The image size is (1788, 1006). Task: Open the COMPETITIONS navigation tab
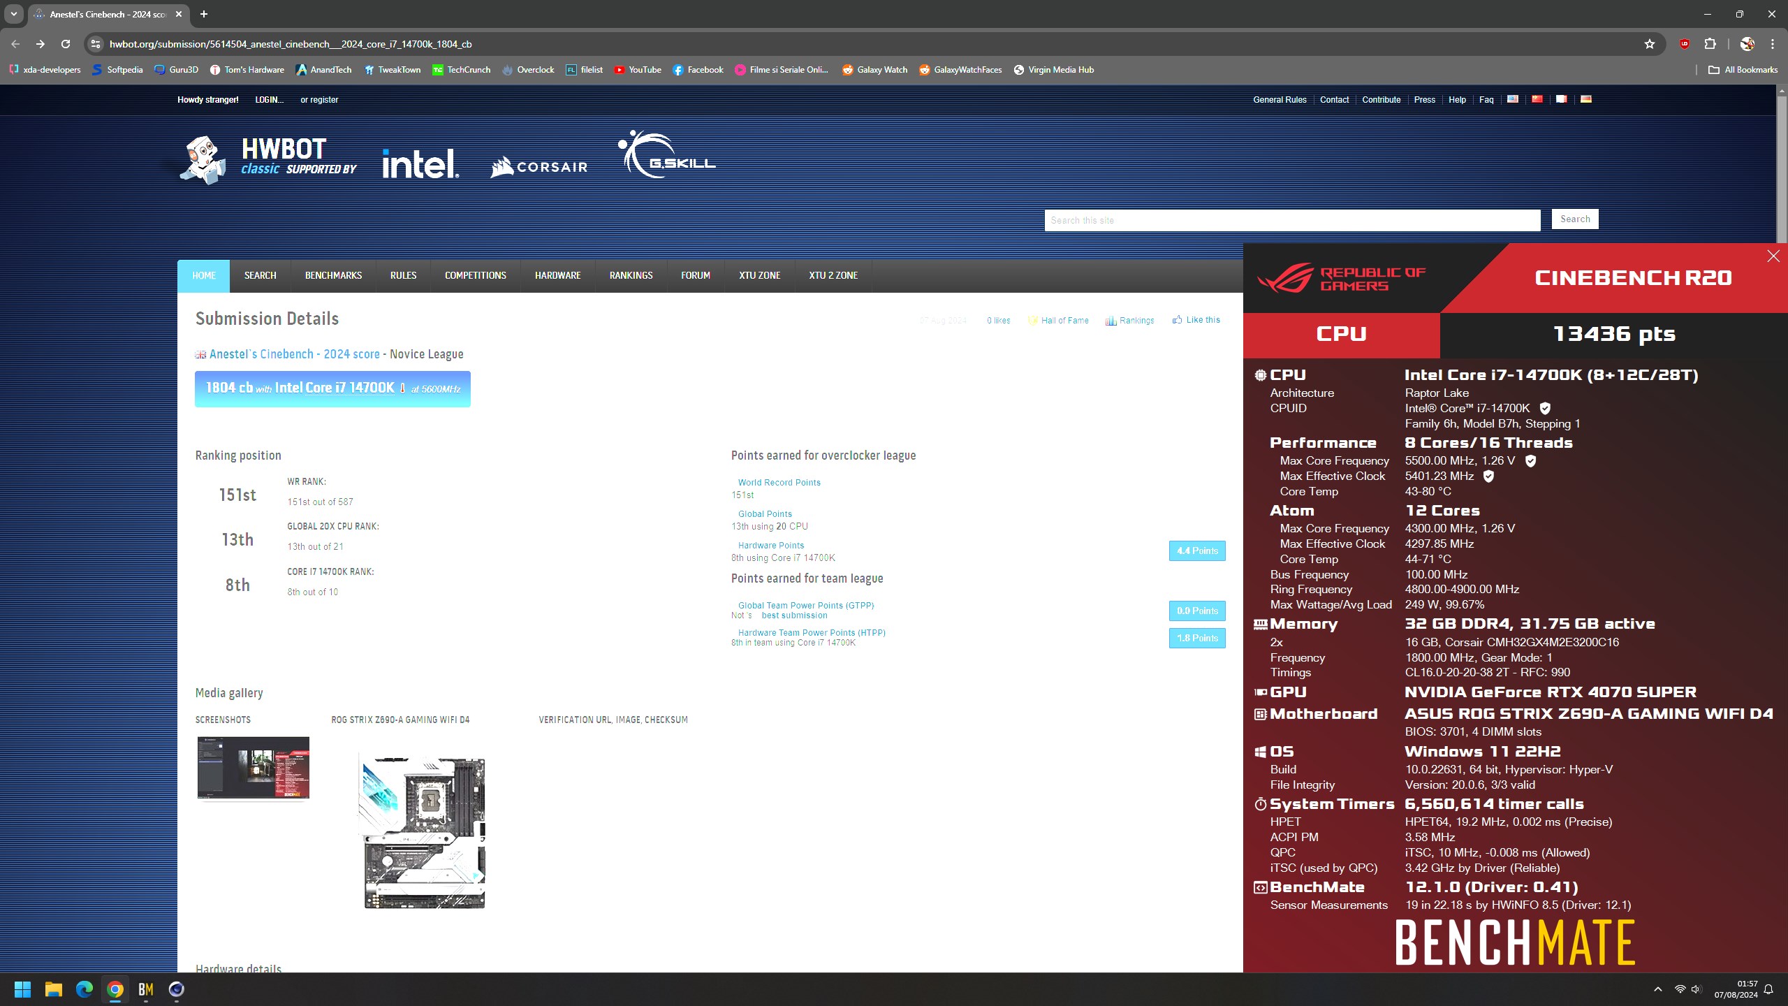click(476, 275)
